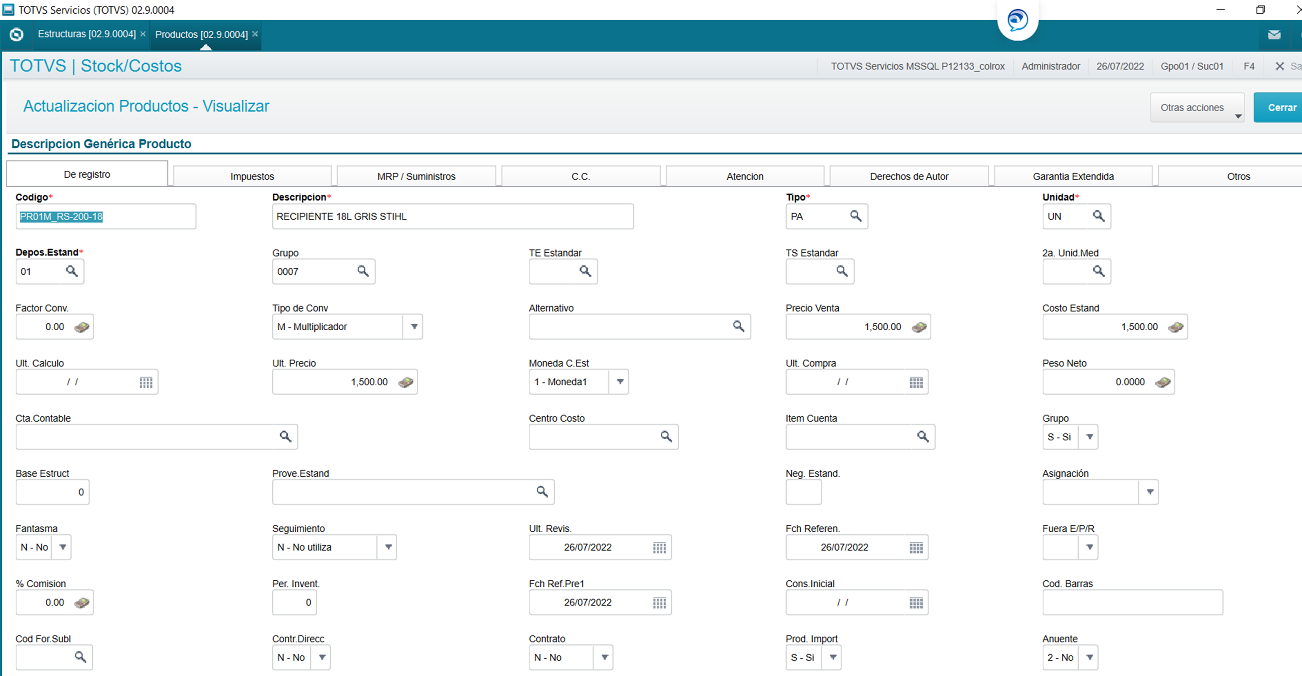Open Costo Estand calculator icon

[1176, 327]
